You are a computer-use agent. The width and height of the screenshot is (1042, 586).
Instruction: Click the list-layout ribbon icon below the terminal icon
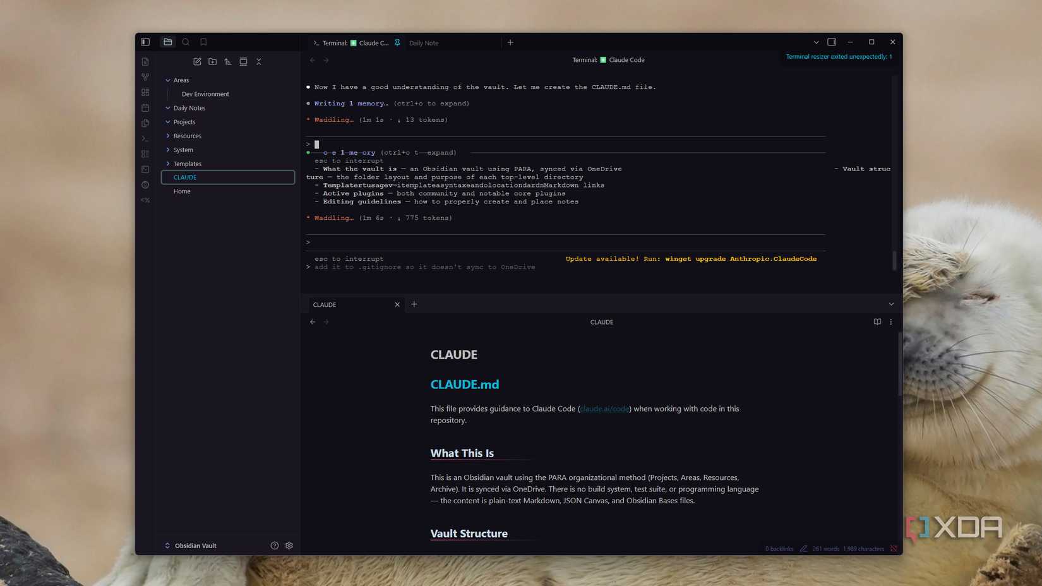click(x=145, y=154)
